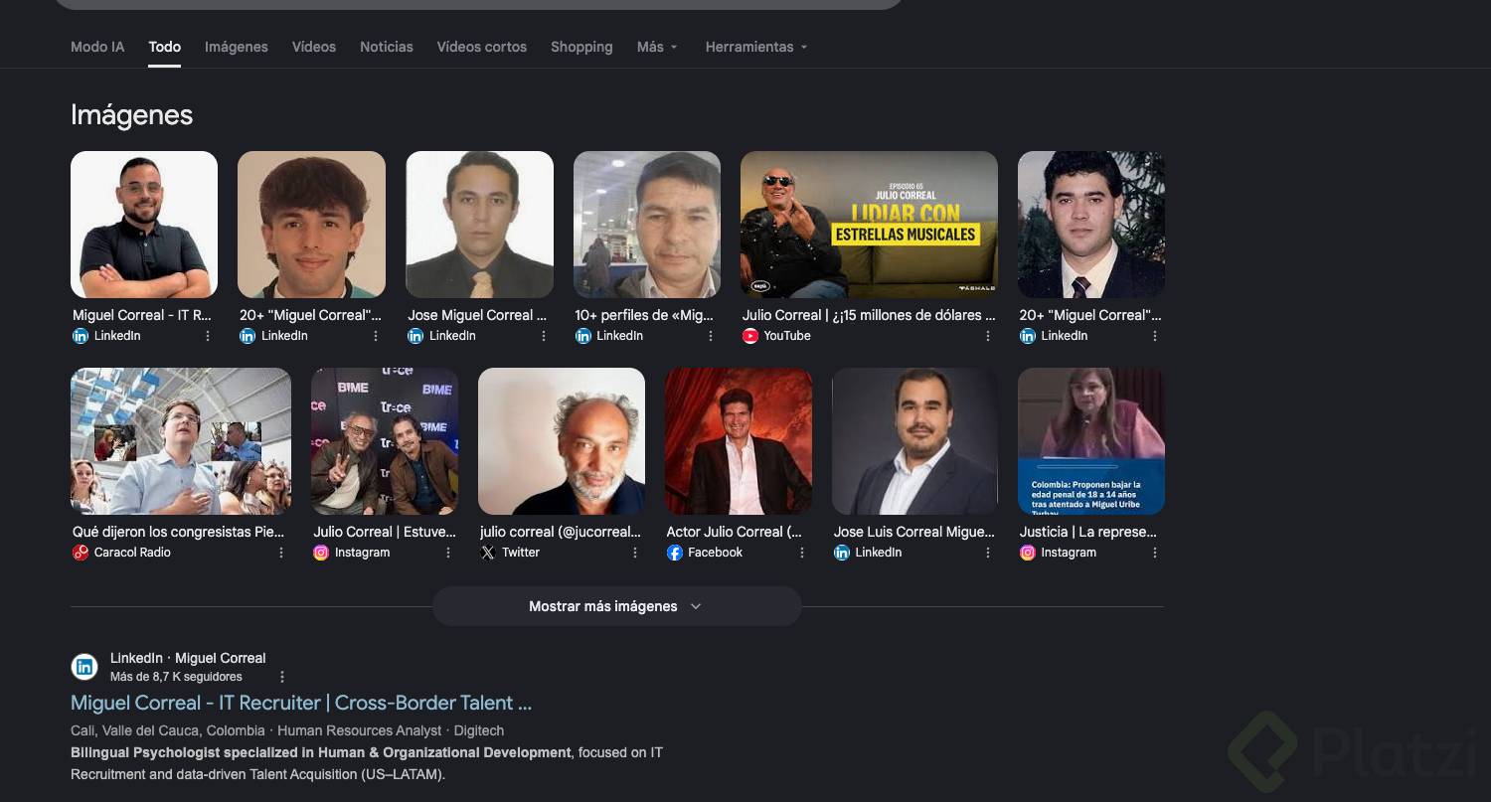This screenshot has height=802, width=1491.
Task: Click the 'Jose Miguel Correal ...' image caption
Action: [477, 315]
